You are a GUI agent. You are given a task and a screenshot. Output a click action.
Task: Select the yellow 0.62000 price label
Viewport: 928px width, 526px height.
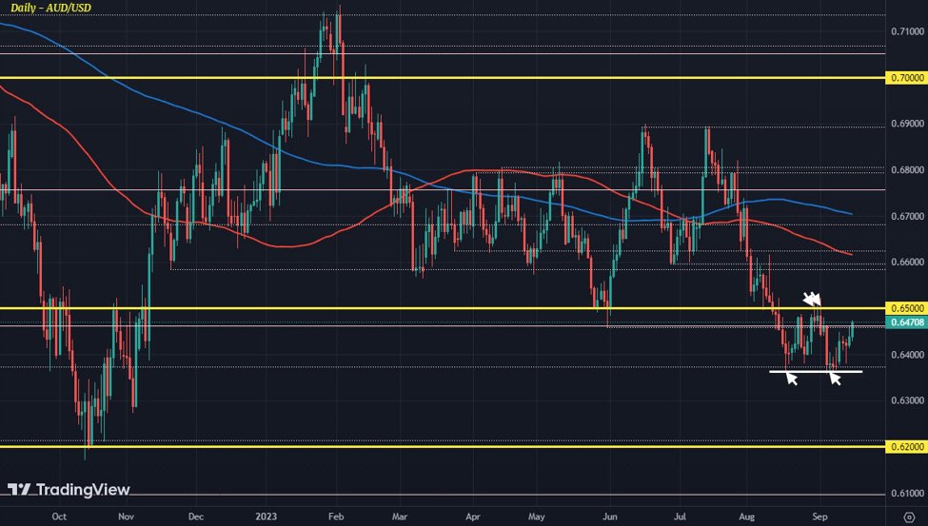pyautogui.click(x=906, y=446)
